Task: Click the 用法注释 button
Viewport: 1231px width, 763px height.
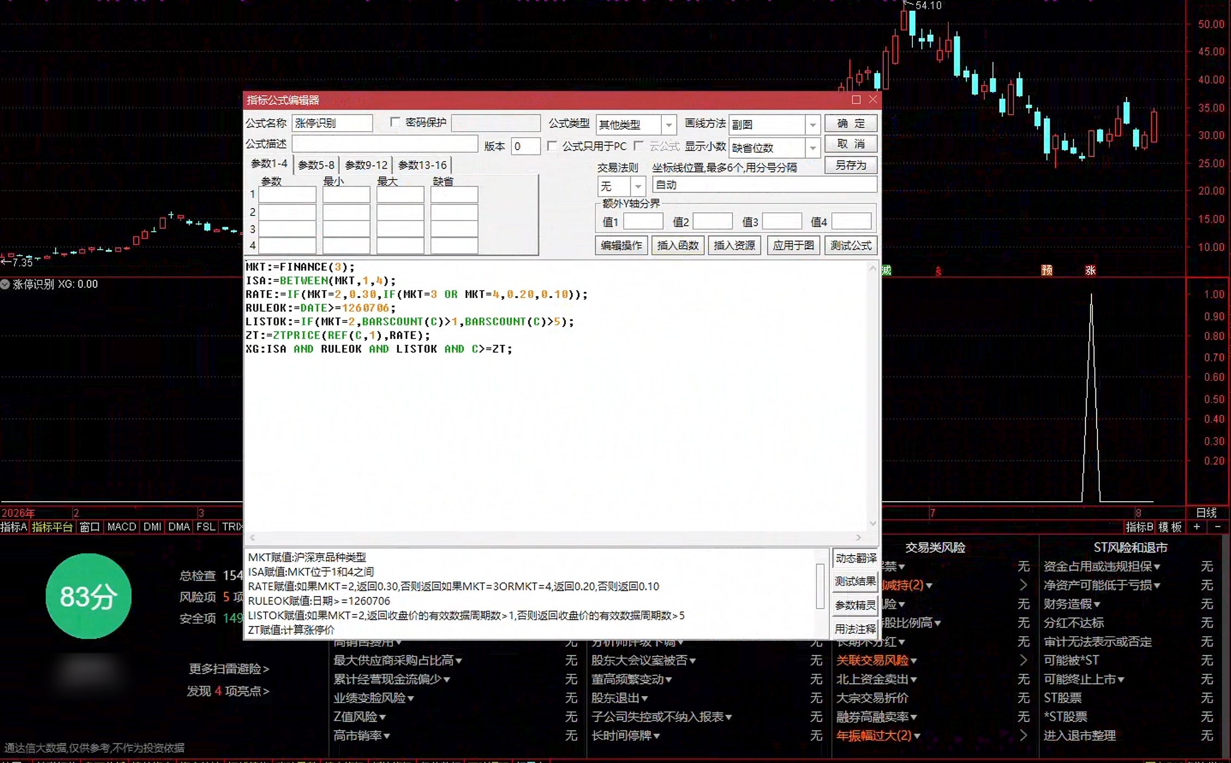Action: [855, 629]
